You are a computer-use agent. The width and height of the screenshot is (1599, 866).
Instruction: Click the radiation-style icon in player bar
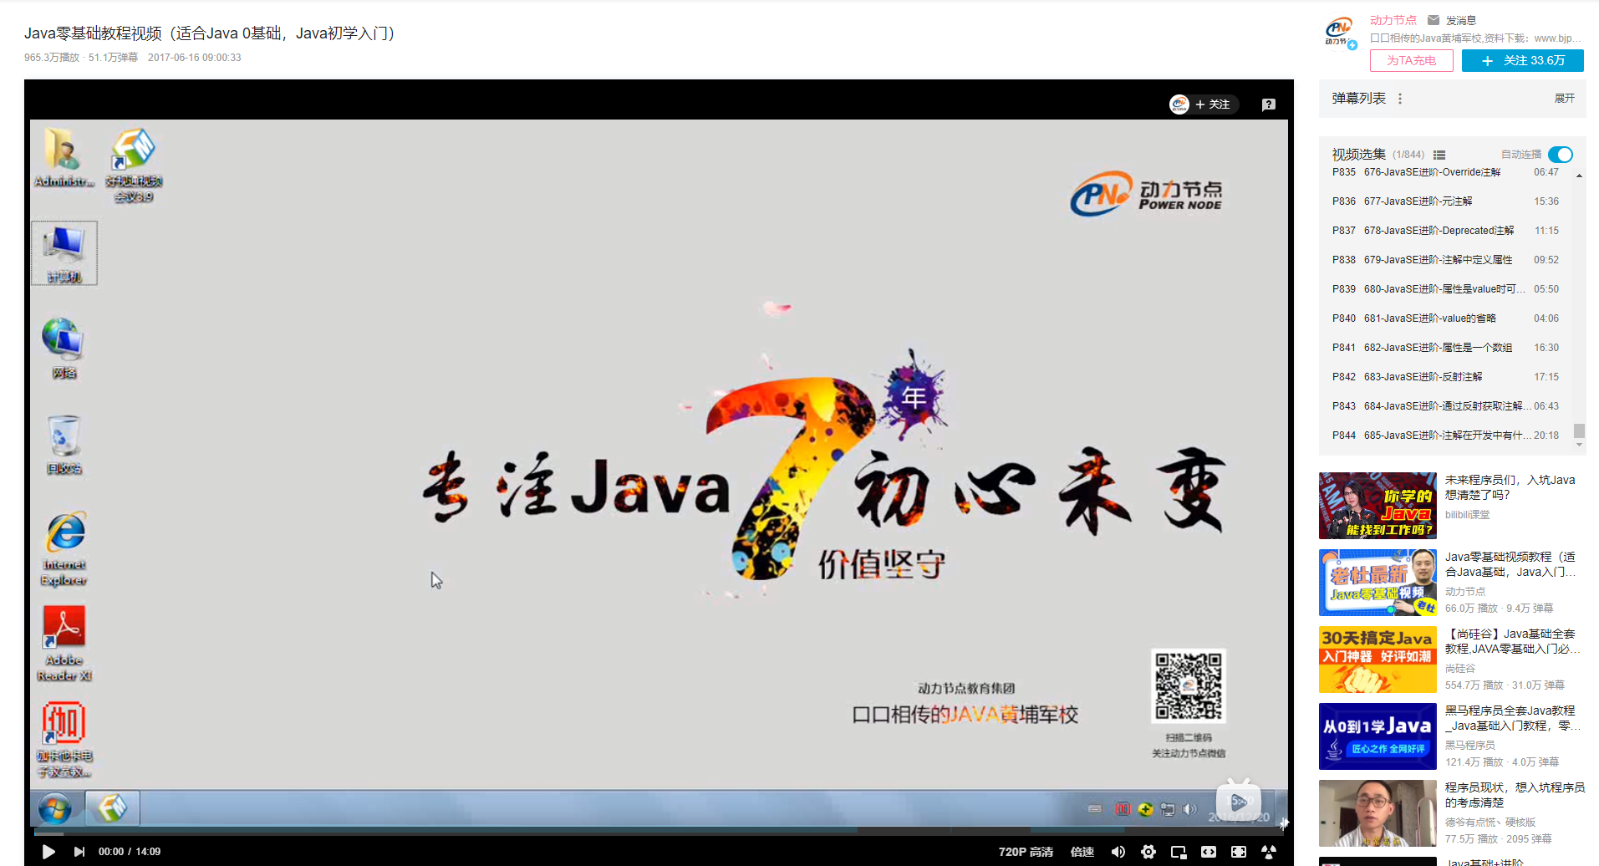point(1269,852)
